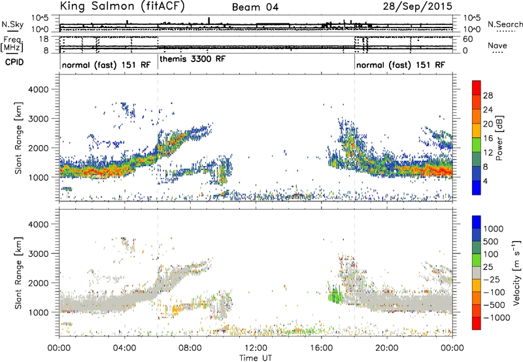
Task: Click the 'CPID' row label
Action: pos(14,62)
